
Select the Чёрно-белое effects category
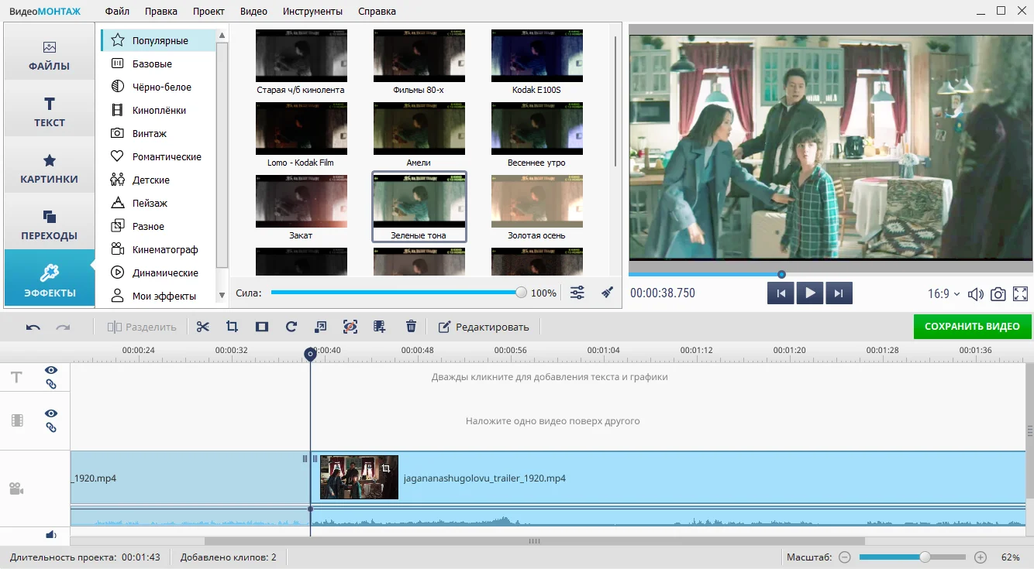coord(159,87)
